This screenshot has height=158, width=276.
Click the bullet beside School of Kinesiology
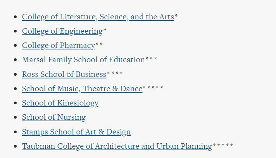click(16, 103)
